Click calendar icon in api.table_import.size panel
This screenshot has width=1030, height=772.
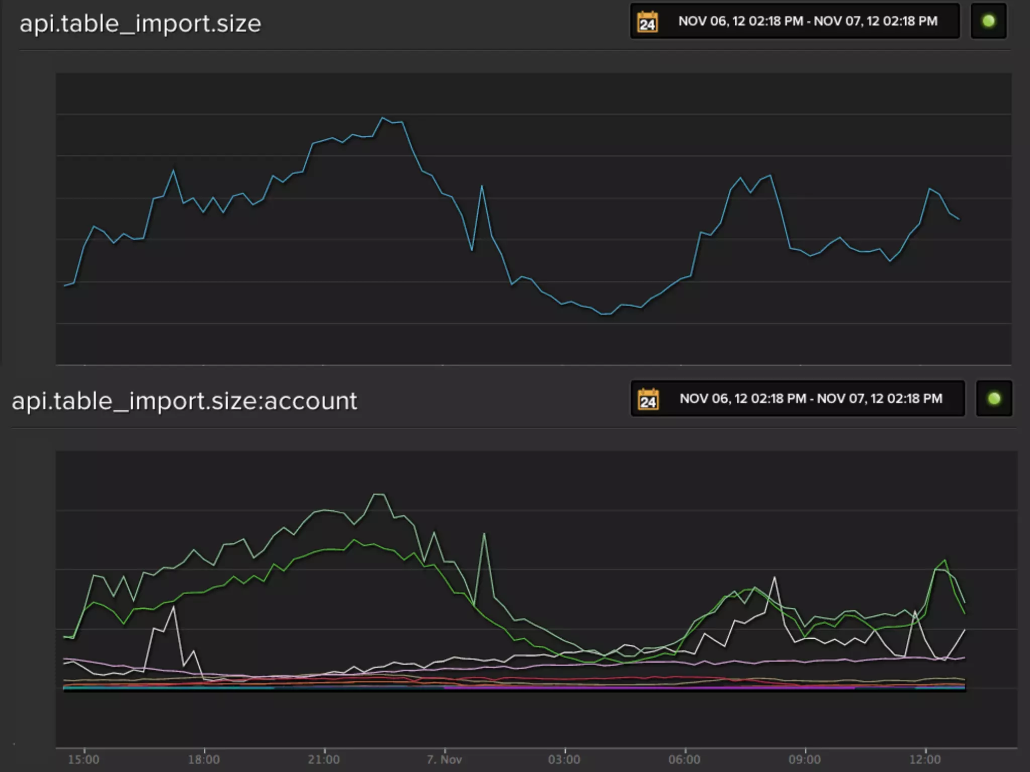click(647, 22)
